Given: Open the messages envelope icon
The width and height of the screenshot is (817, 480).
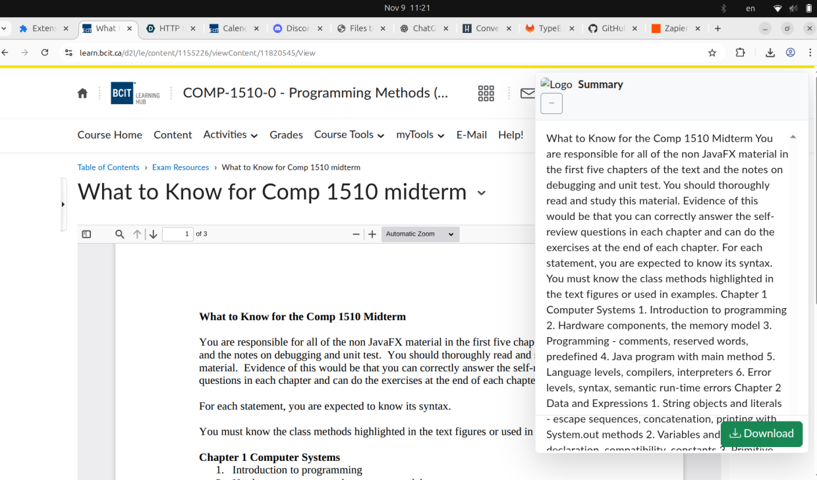Looking at the screenshot, I should coord(528,93).
